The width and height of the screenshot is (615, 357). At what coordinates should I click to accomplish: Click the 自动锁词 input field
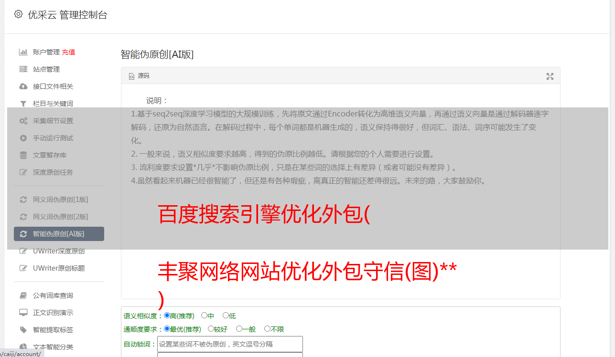[230, 344]
